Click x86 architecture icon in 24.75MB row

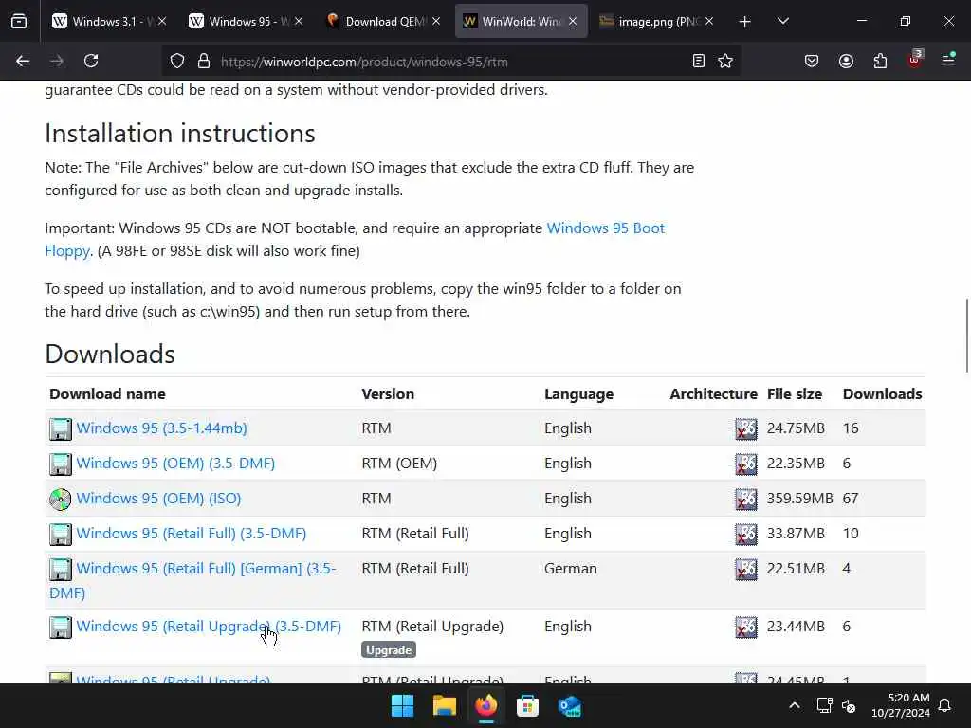pos(745,429)
